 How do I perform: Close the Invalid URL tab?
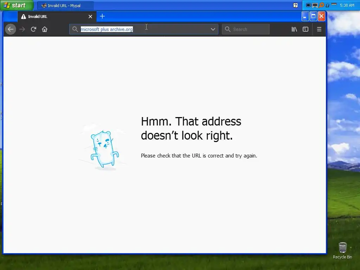coord(90,17)
